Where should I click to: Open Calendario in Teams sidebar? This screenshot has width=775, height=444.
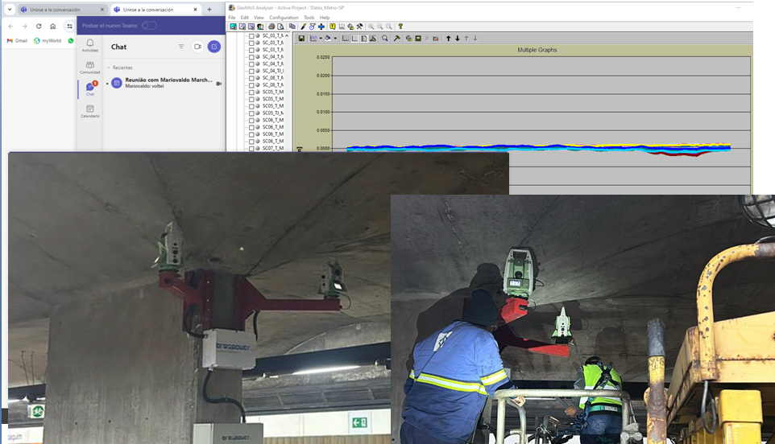(90, 111)
